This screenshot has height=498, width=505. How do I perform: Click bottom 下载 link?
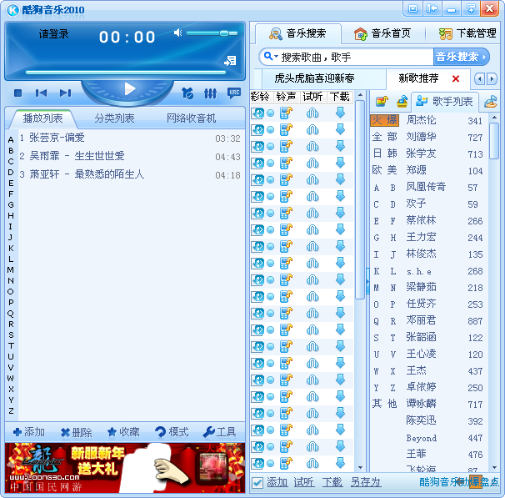[x=332, y=482]
